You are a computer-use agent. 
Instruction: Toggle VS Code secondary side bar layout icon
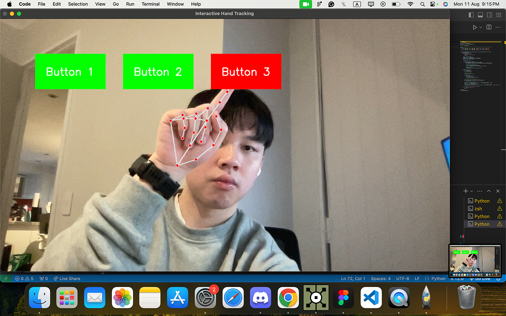(x=489, y=15)
